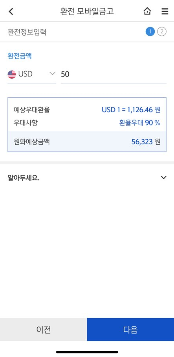
Task: Open the hamburger menu
Action: click(165, 11)
